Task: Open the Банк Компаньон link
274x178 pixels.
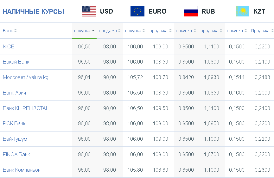Action: pyautogui.click(x=22, y=170)
